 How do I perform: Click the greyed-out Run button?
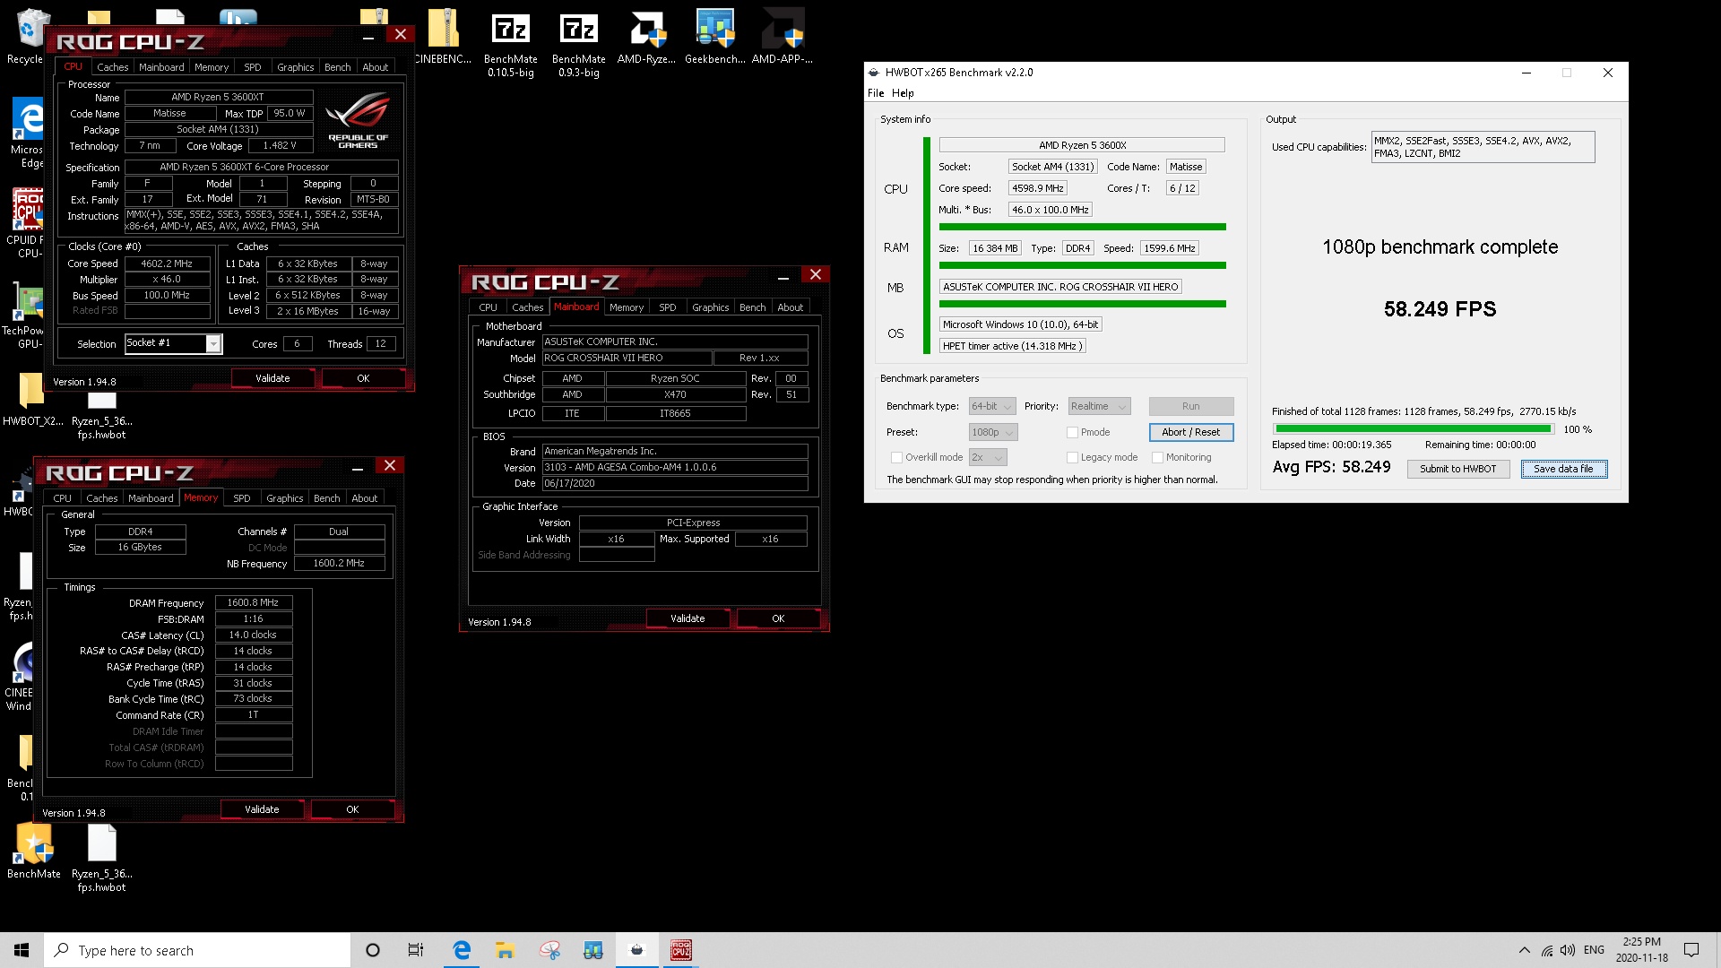(x=1190, y=406)
